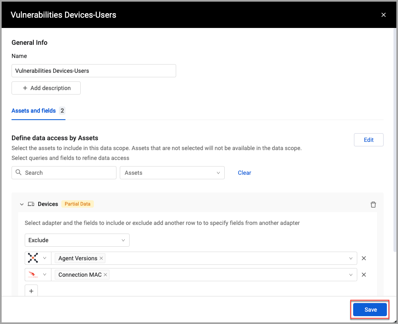Collapse the Devices section
This screenshot has width=398, height=324.
coord(22,204)
